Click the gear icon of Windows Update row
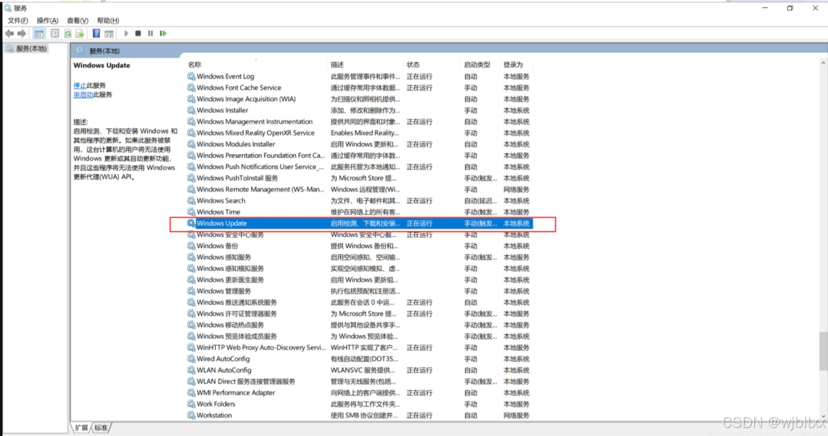The image size is (828, 436). (192, 224)
